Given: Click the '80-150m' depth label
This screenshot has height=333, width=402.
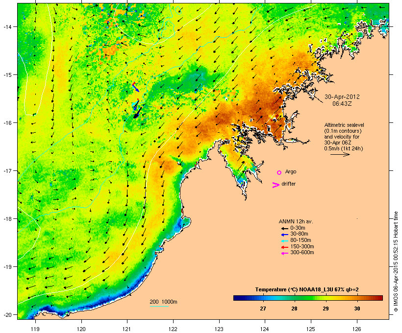Looking at the screenshot, I should (x=301, y=240).
